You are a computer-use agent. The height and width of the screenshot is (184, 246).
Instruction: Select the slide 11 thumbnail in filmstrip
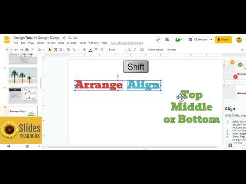(23, 95)
